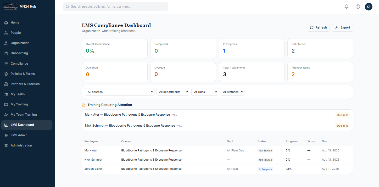This screenshot has width=379, height=187.
Task: Click the warning triangle by Training Requiring Attention
Action: point(84,105)
